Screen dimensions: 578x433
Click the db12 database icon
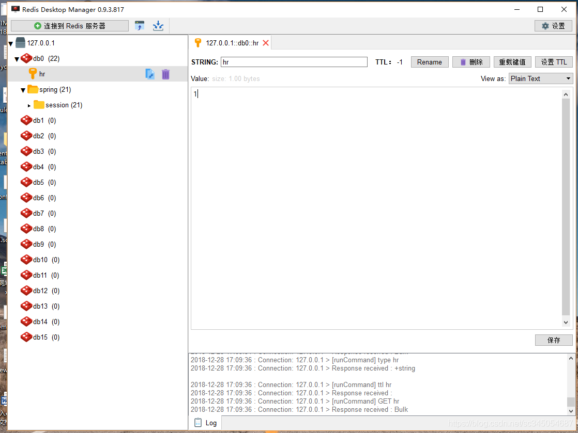pos(26,290)
